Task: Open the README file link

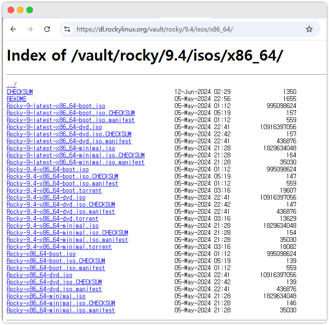Action: pos(16,99)
